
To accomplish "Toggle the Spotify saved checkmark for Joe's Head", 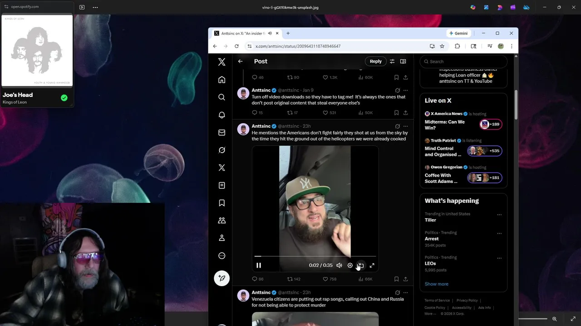I will click(64, 98).
